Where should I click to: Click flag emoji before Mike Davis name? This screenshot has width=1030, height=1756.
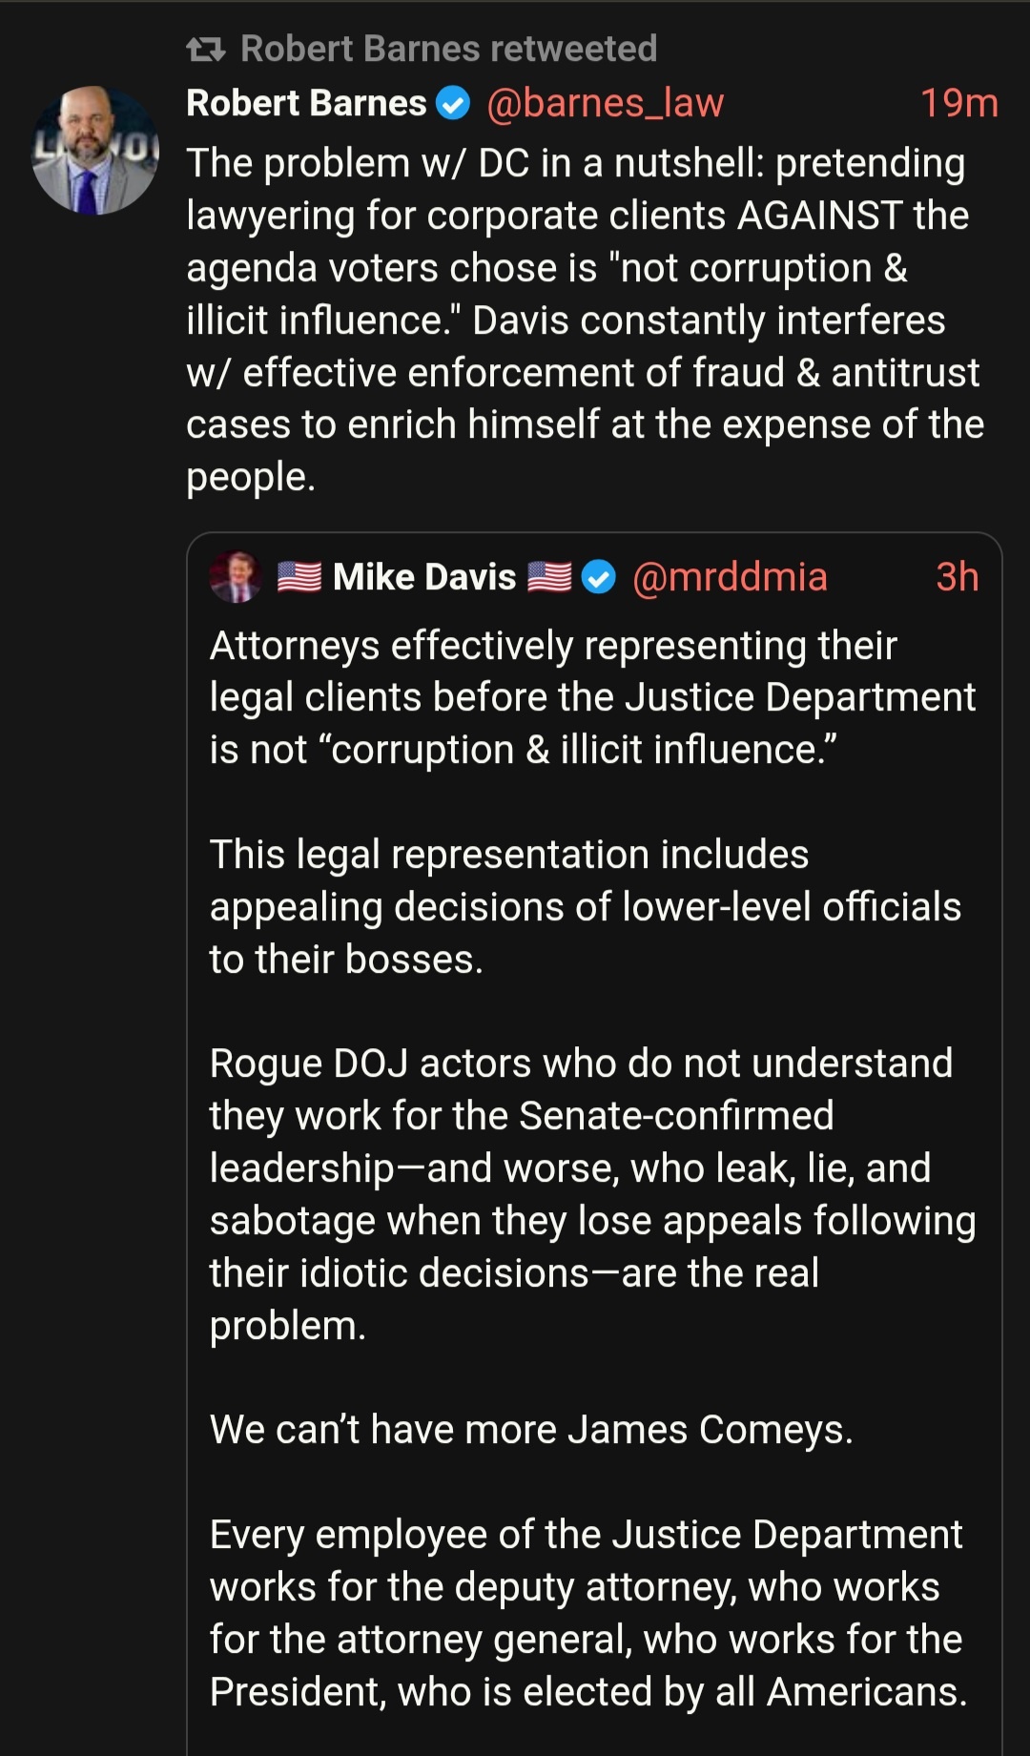point(299,577)
